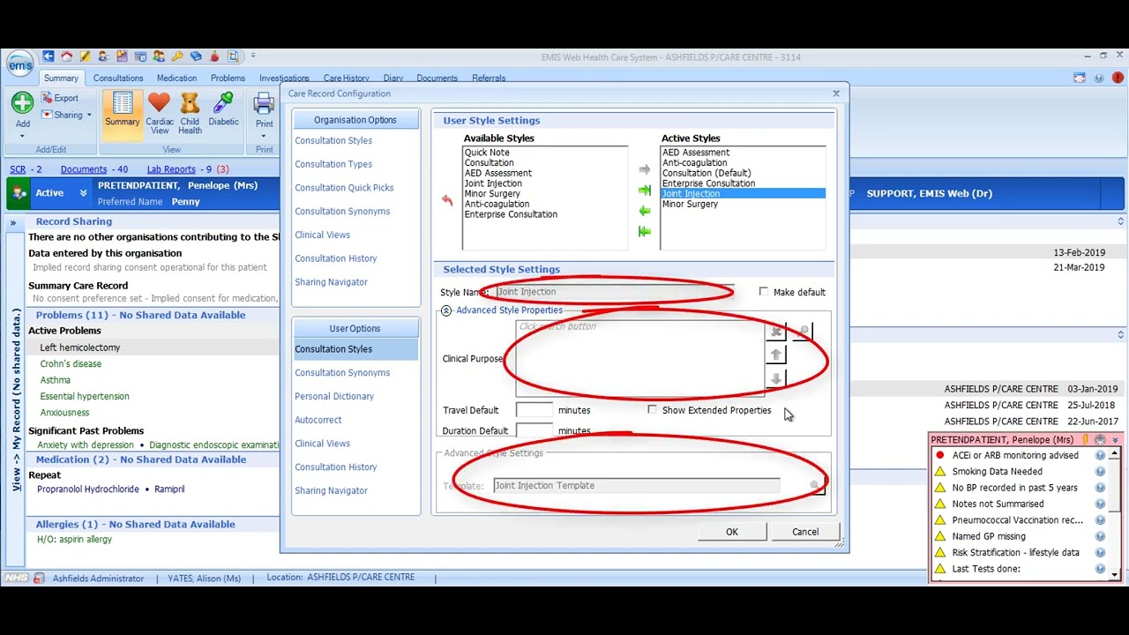Click the gold key icon in quick-access bar
Image resolution: width=1129 pixels, height=635 pixels.
click(177, 56)
